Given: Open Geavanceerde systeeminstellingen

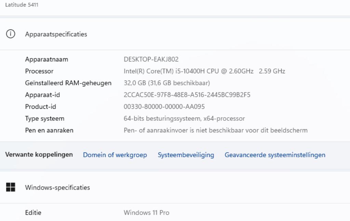Looking at the screenshot, I should pyautogui.click(x=274, y=155).
